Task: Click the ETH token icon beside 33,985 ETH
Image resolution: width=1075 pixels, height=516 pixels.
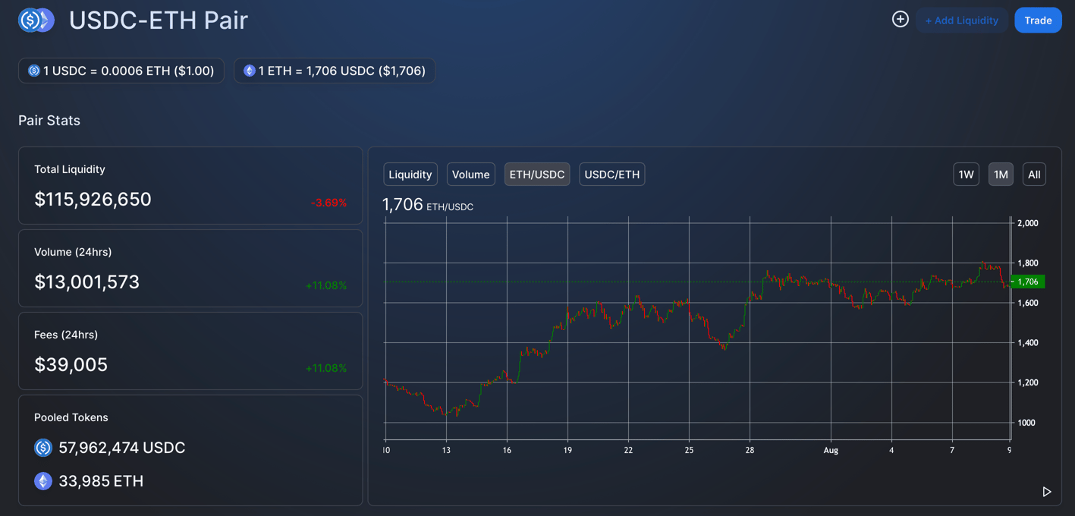Action: [43, 481]
